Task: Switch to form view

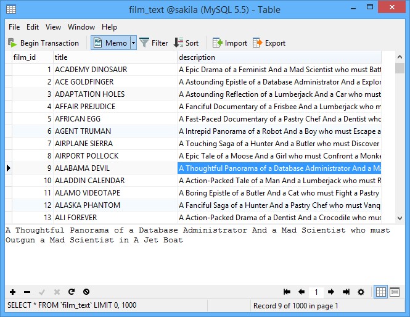Action: 396,292
